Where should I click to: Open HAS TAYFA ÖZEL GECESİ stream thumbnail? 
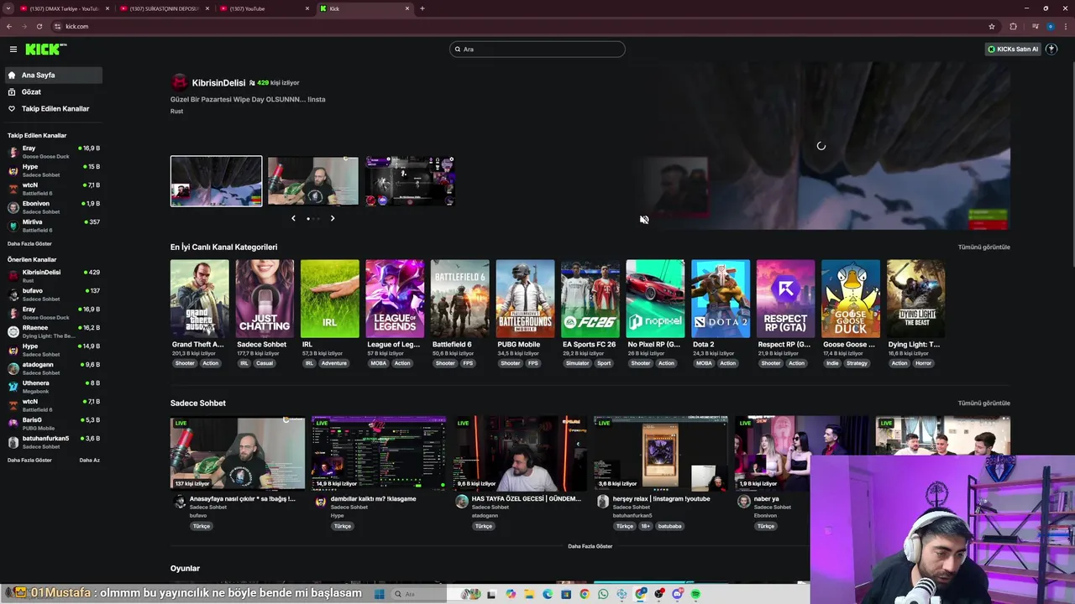(x=520, y=453)
